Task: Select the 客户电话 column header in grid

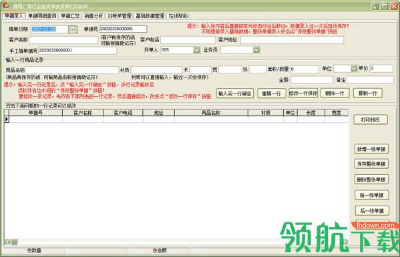Action: 124,113
